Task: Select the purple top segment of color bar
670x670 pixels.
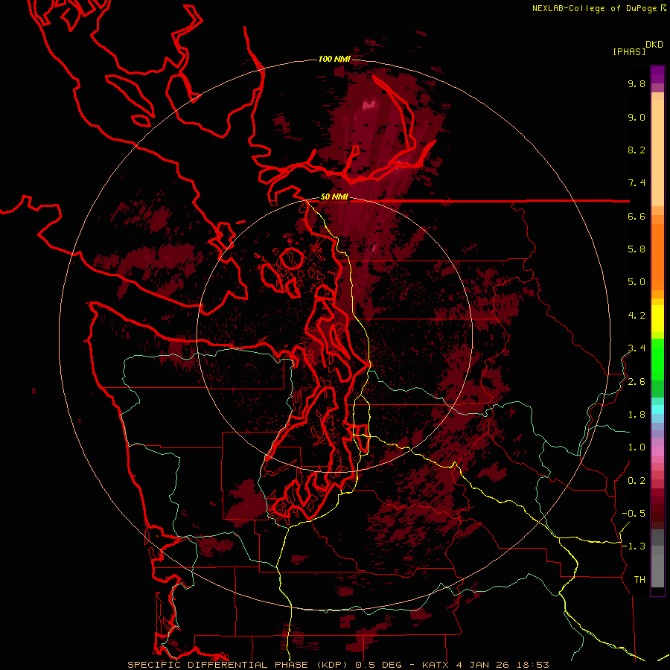Action: click(x=657, y=74)
